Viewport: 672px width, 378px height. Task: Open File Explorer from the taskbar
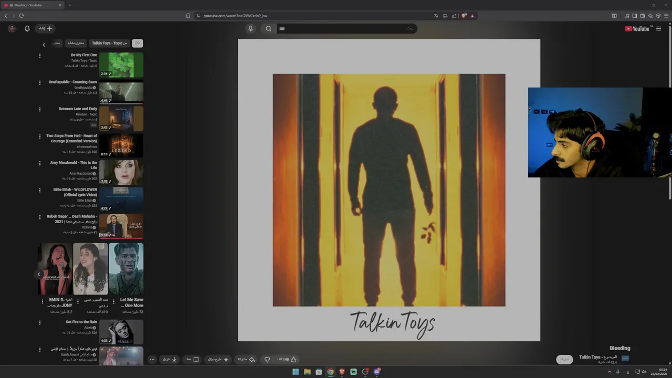click(x=307, y=372)
